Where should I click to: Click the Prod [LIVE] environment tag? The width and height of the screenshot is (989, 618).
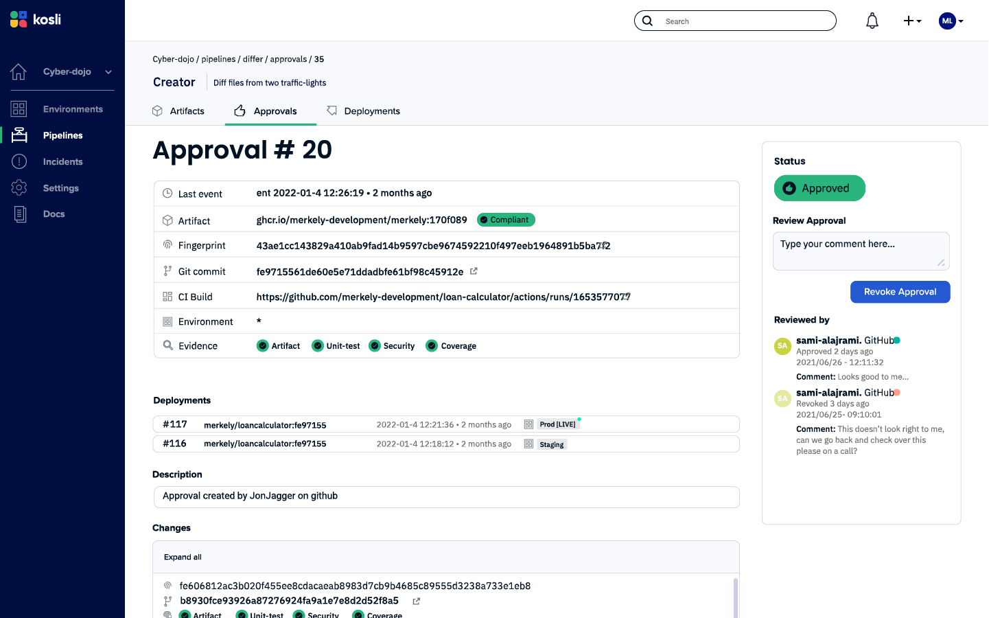pyautogui.click(x=558, y=424)
